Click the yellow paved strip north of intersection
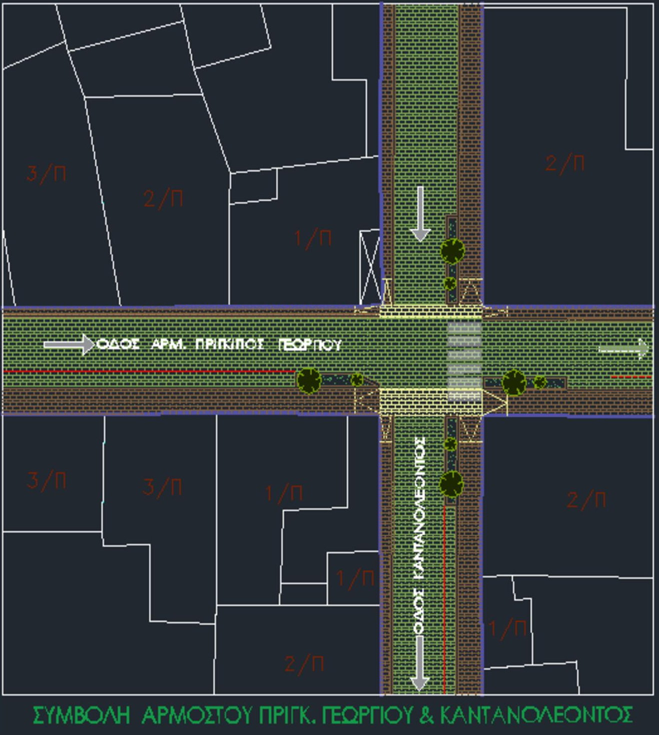659x735 pixels. point(430,312)
